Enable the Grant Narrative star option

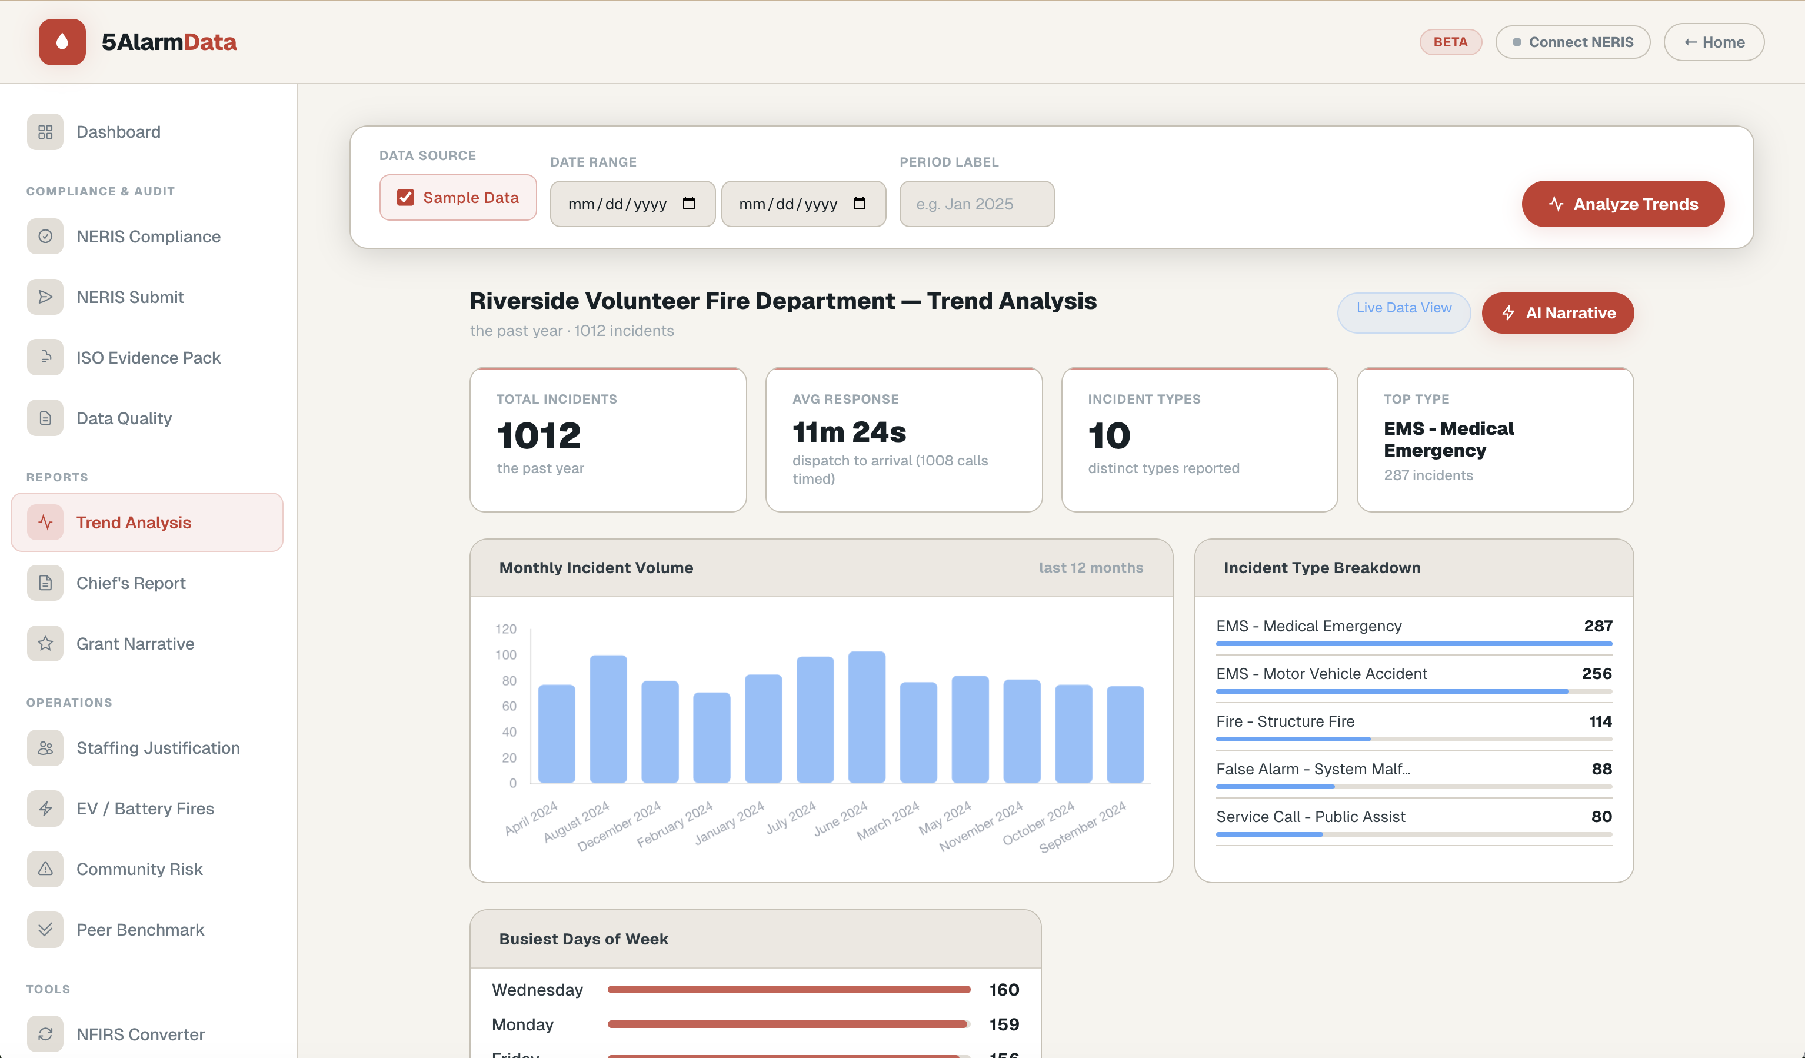pos(45,643)
